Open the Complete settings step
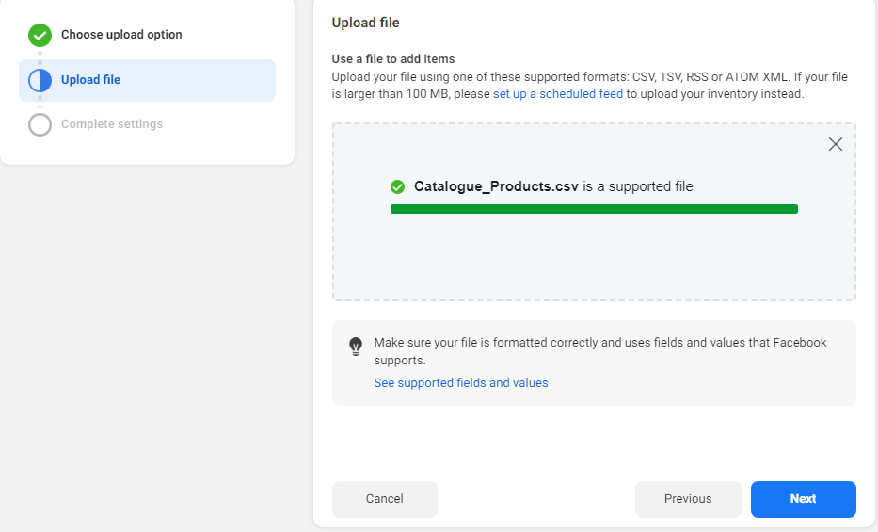 [111, 124]
